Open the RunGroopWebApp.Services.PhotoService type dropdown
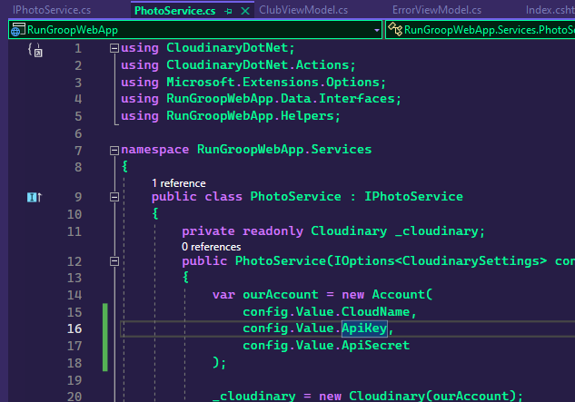This screenshot has height=402, width=575. tap(480, 30)
